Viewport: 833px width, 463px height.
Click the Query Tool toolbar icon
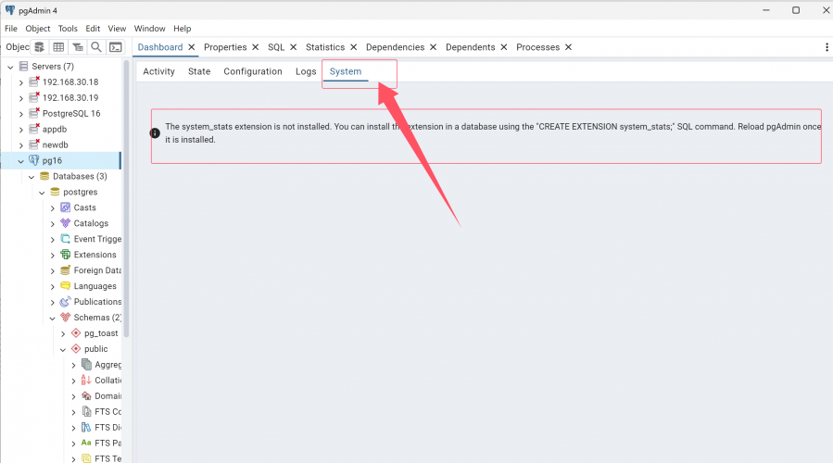[39, 47]
